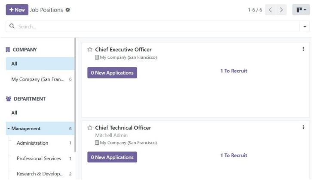312x180 pixels.
Task: Expand the search options dropdown arrow
Action: click(305, 27)
